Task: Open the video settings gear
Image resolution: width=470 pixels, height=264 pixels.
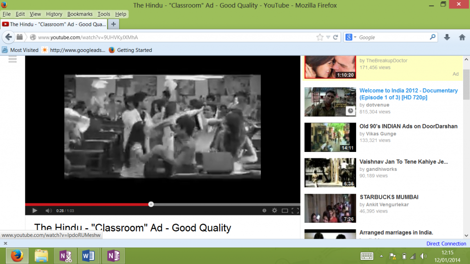Action: pyautogui.click(x=274, y=211)
